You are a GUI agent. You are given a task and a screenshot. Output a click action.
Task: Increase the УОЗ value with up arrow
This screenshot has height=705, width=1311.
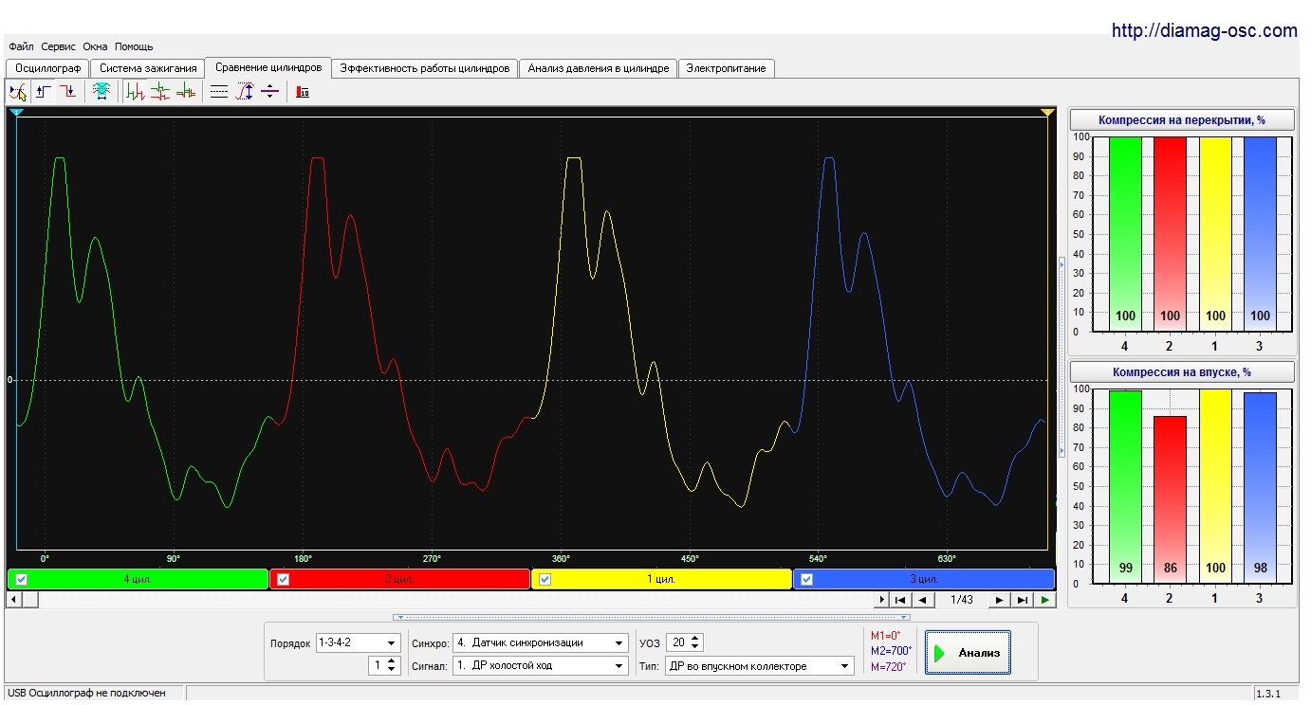point(696,638)
